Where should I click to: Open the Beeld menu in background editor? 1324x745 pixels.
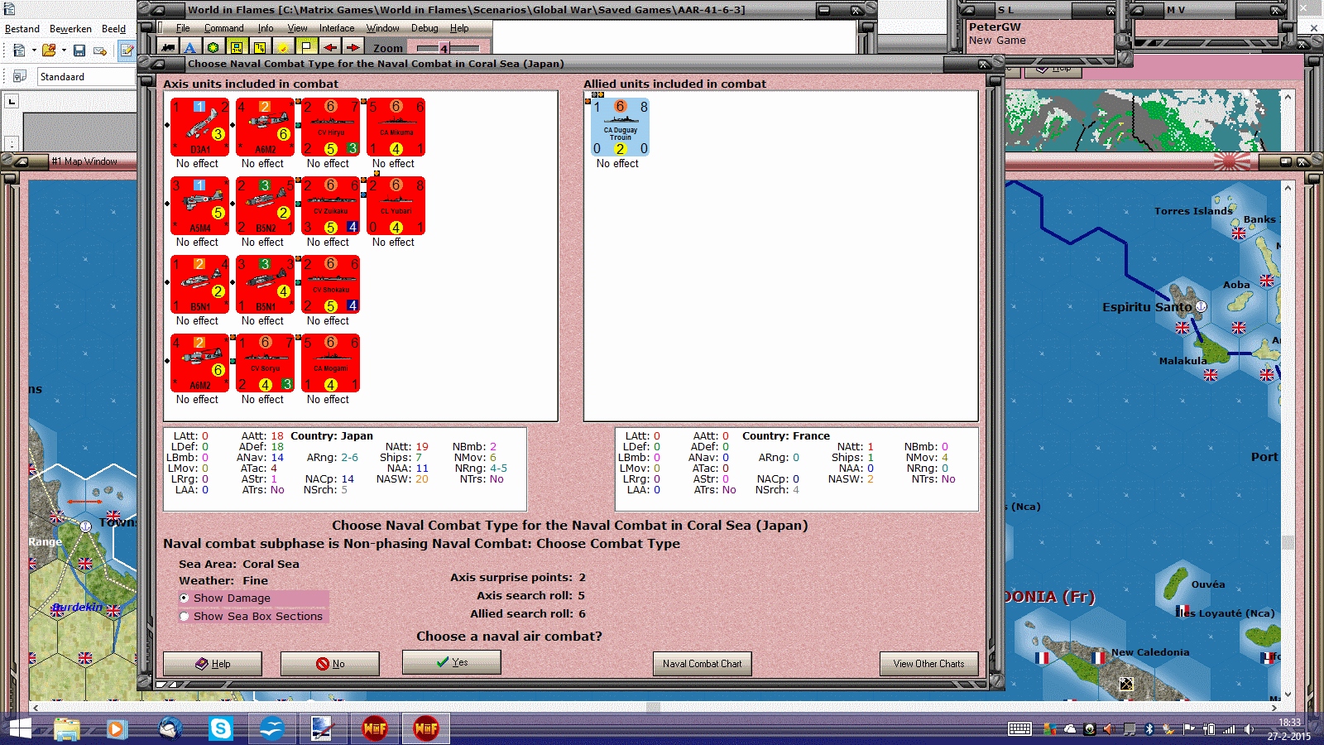pyautogui.click(x=113, y=28)
